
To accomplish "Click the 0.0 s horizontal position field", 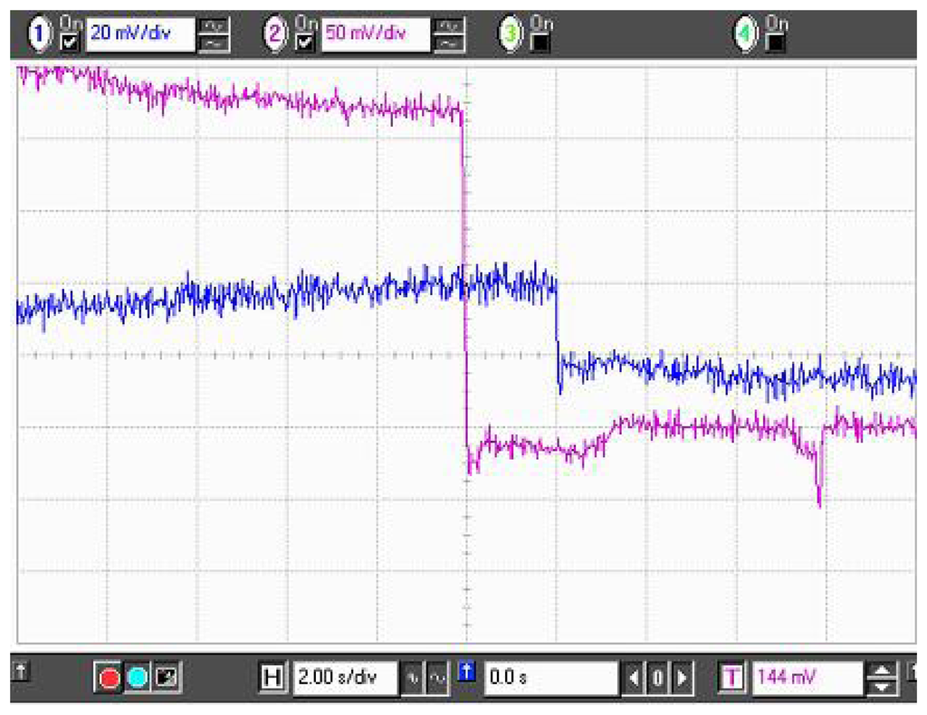I will 550,676.
